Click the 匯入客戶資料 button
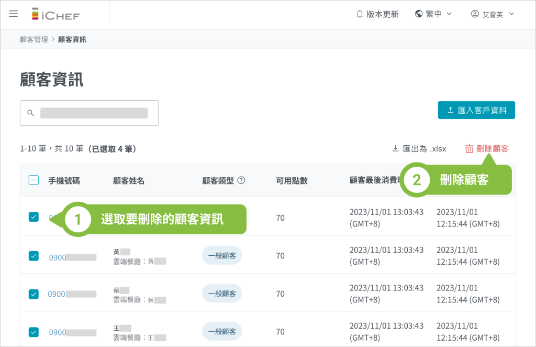 point(476,110)
